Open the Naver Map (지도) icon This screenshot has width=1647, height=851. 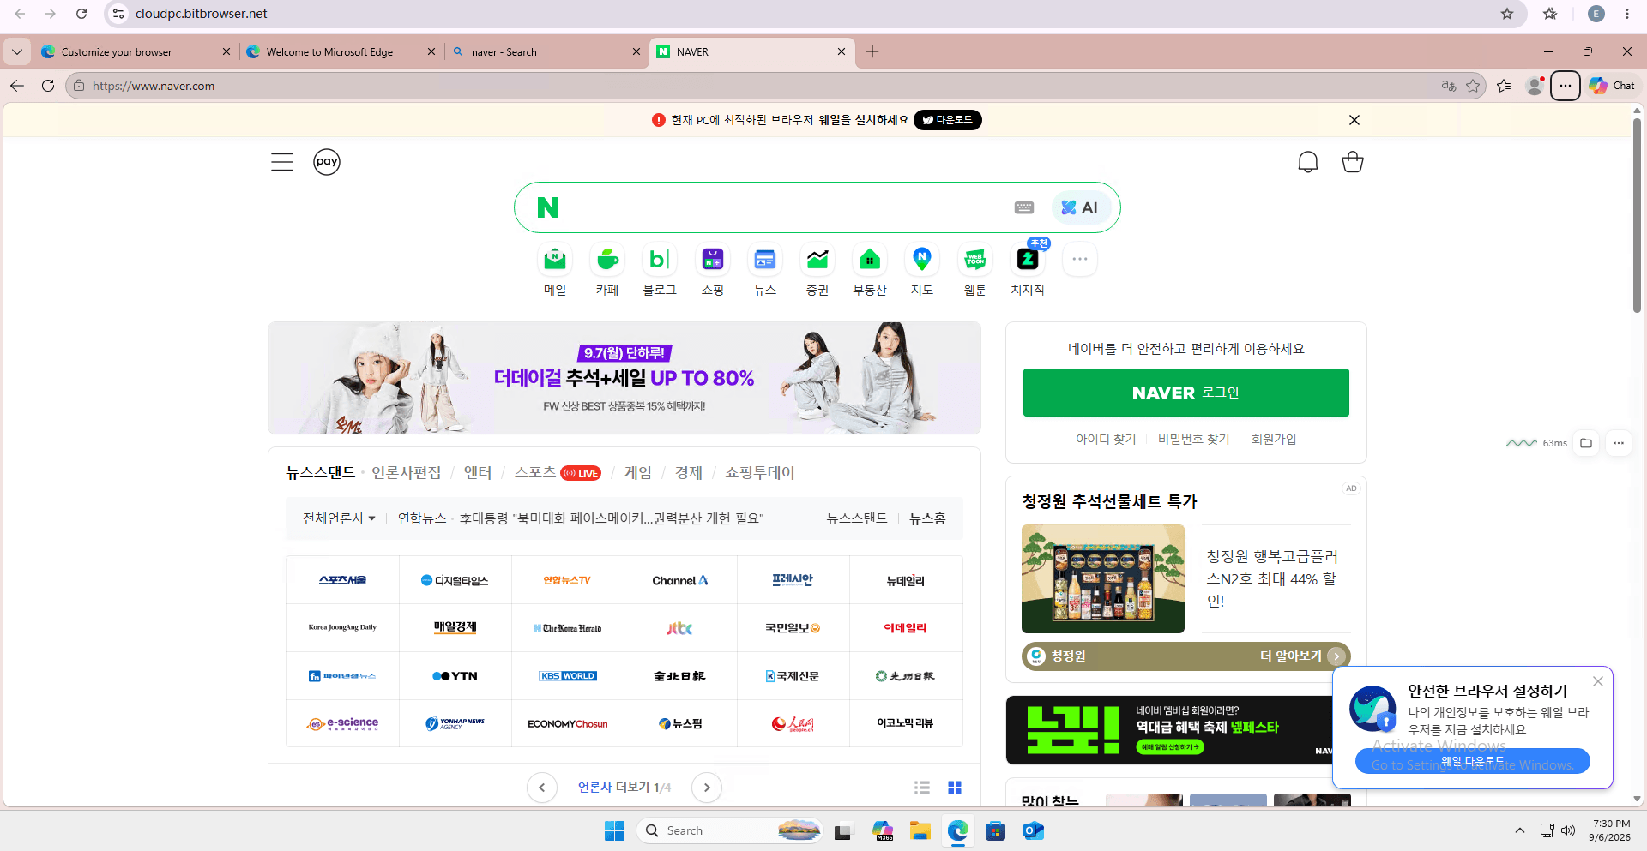pos(922,259)
